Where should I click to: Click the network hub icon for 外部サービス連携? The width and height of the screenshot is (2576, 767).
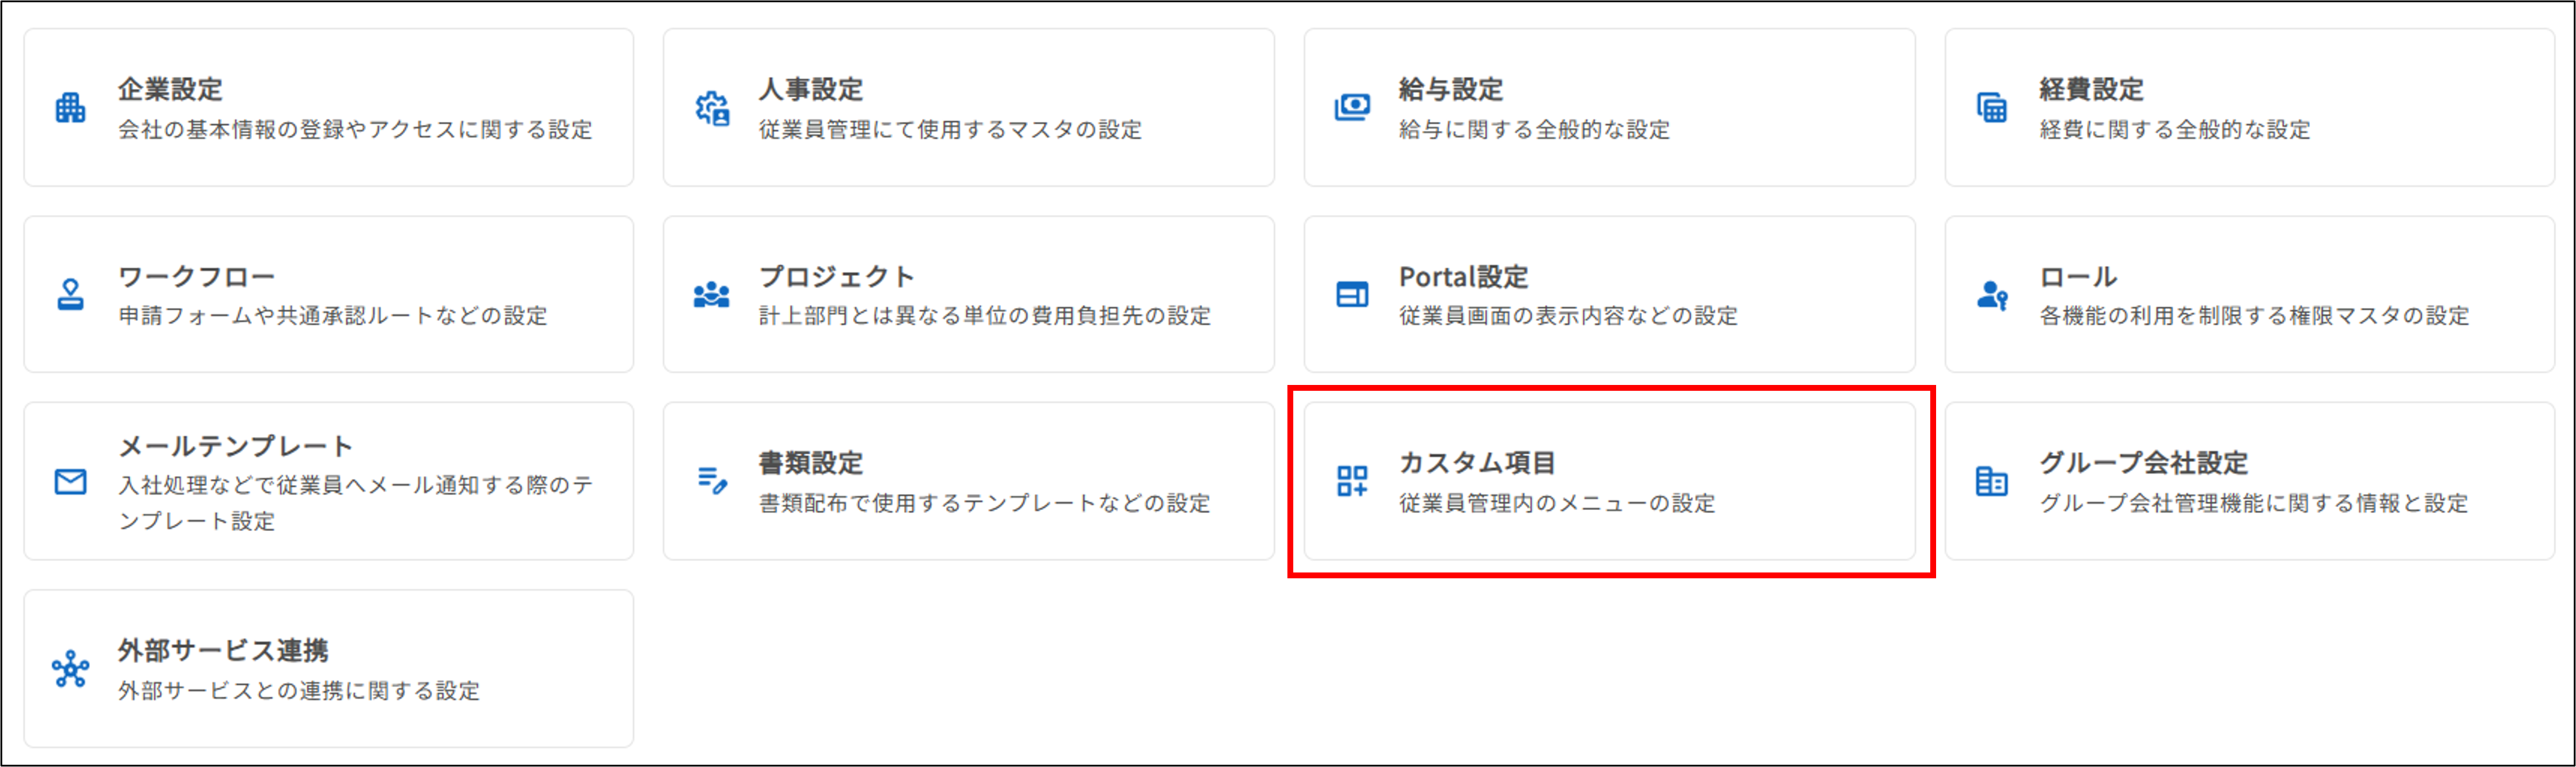coord(70,669)
